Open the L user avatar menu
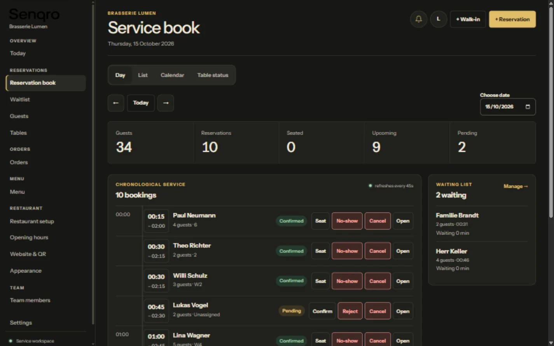 coord(439,19)
